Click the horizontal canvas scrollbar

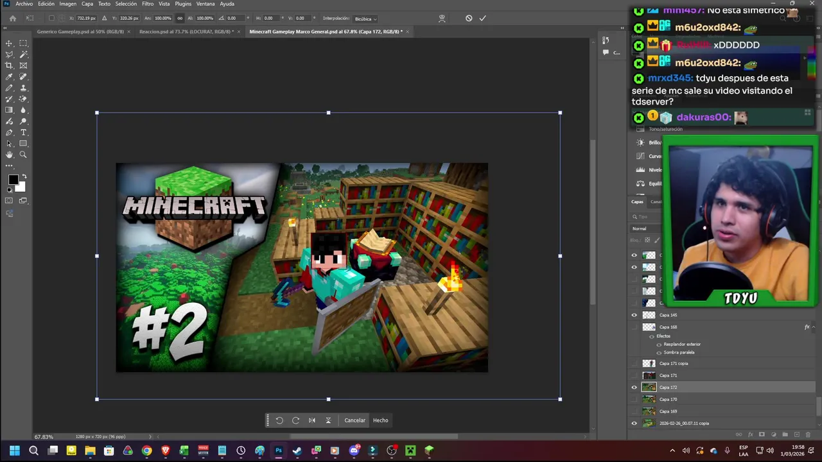pos(372,437)
